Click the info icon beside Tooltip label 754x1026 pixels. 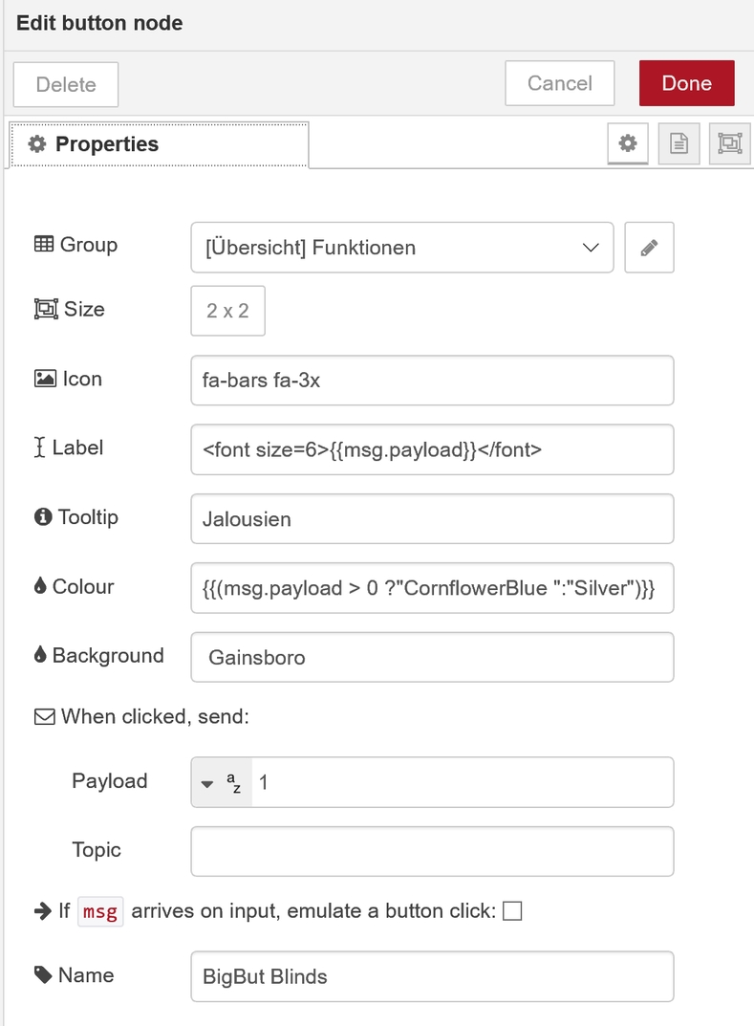(x=43, y=517)
